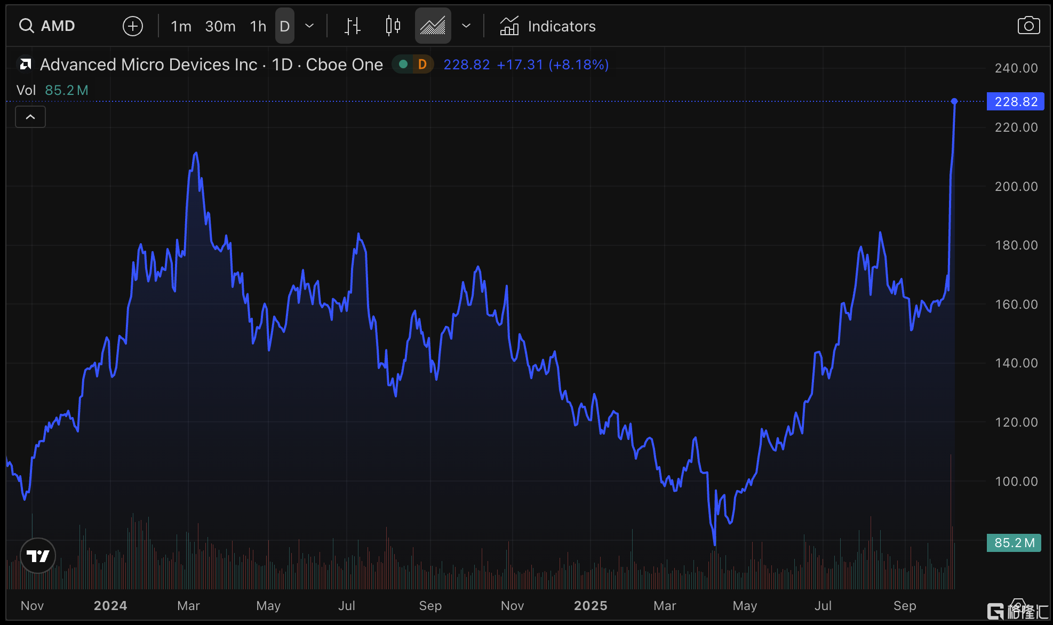This screenshot has height=625, width=1053.
Task: Click the 85.2 M volume axis label
Action: [1014, 543]
